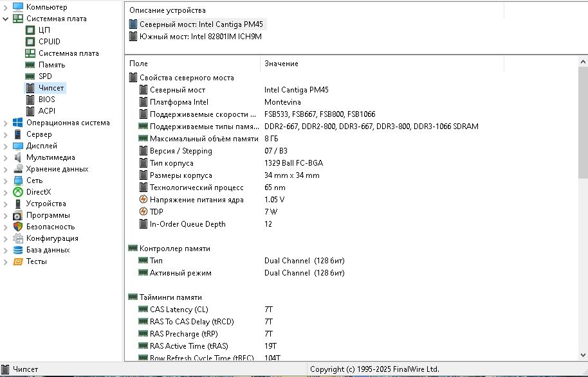Click the База данных database icon
The width and height of the screenshot is (588, 377).
coord(17,250)
